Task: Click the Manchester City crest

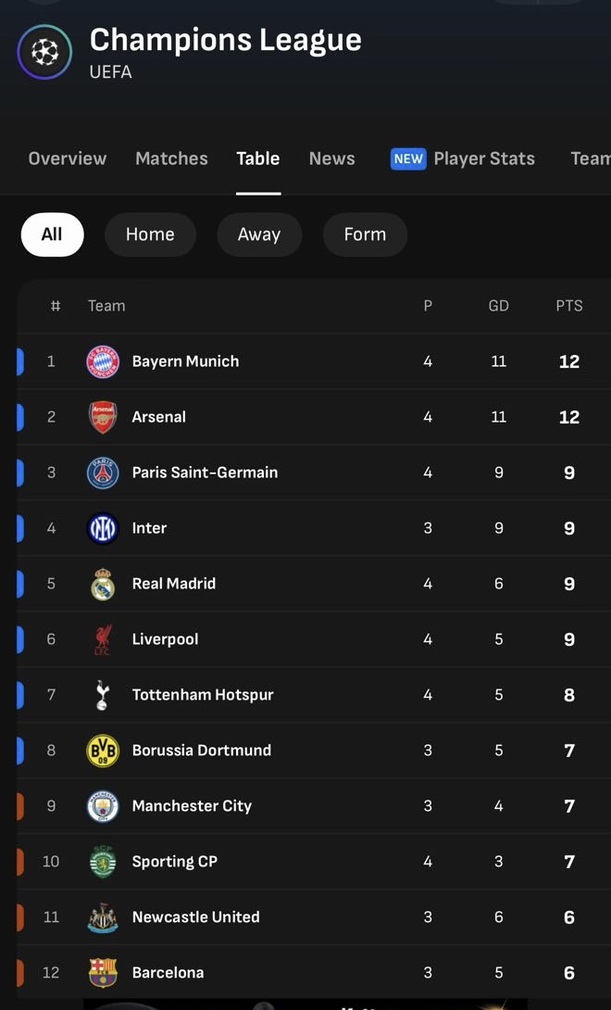Action: pyautogui.click(x=103, y=806)
